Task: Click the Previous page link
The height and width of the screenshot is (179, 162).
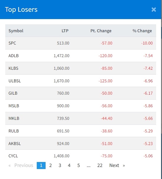Action: (21, 165)
